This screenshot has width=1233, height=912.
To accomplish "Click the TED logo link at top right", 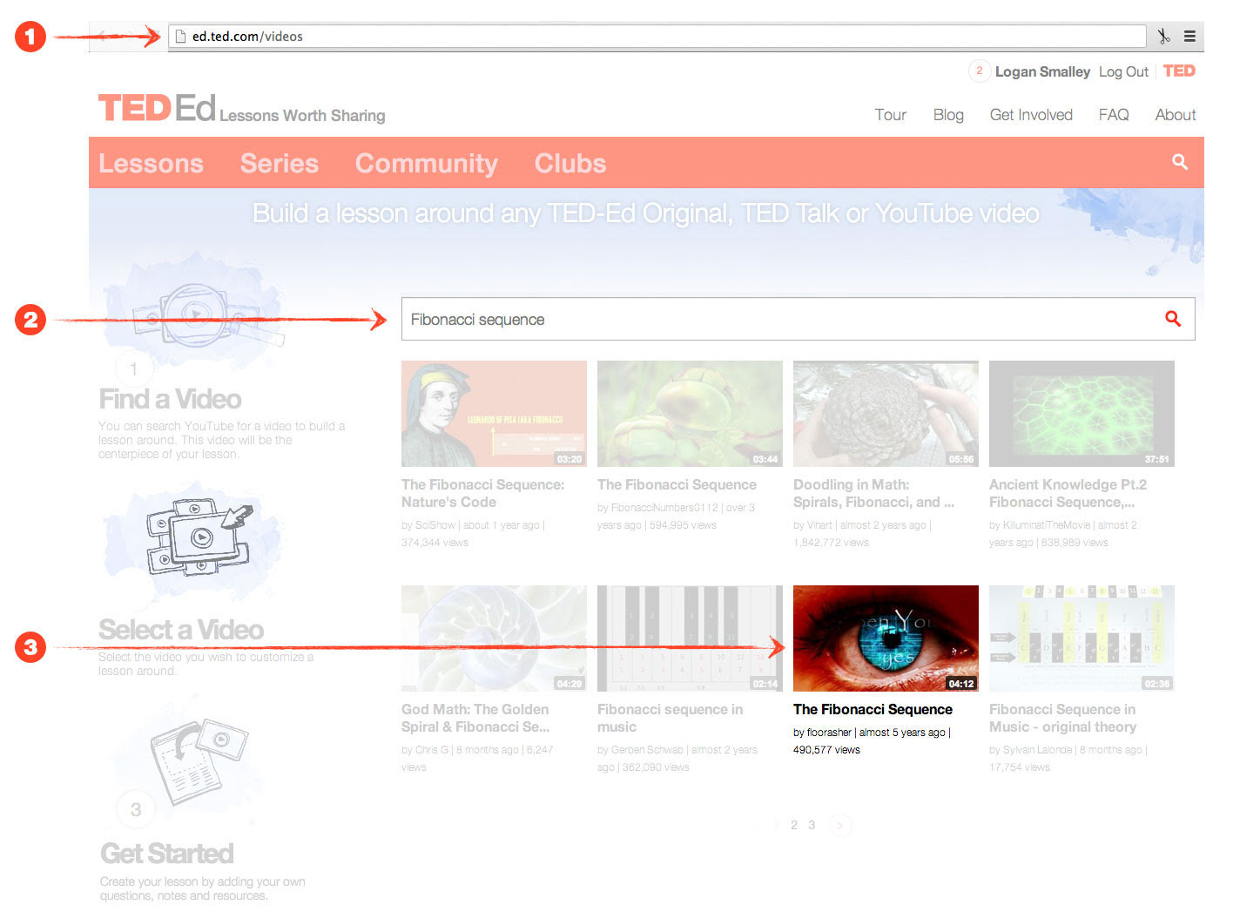I will [1179, 71].
